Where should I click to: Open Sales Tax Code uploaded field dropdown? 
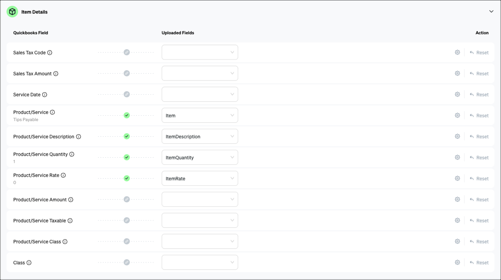(200, 52)
